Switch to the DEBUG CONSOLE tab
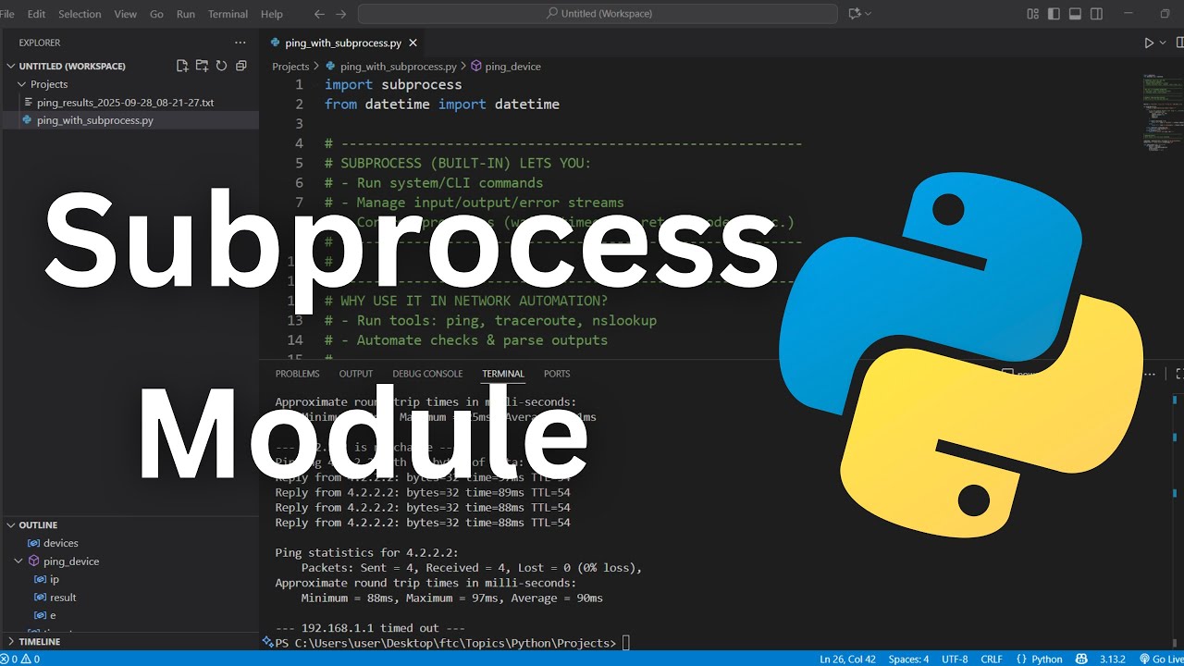The width and height of the screenshot is (1184, 666). (x=427, y=374)
